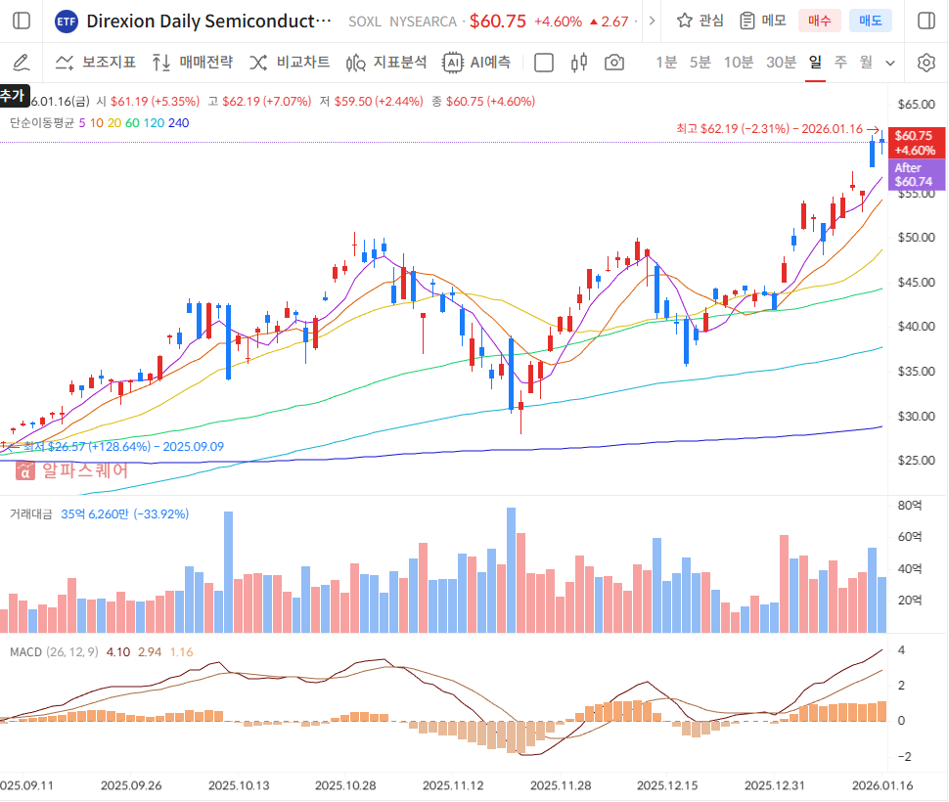Viewport: 949px width, 802px height.
Task: Toggle the right sidebar panel icon
Action: (x=926, y=21)
